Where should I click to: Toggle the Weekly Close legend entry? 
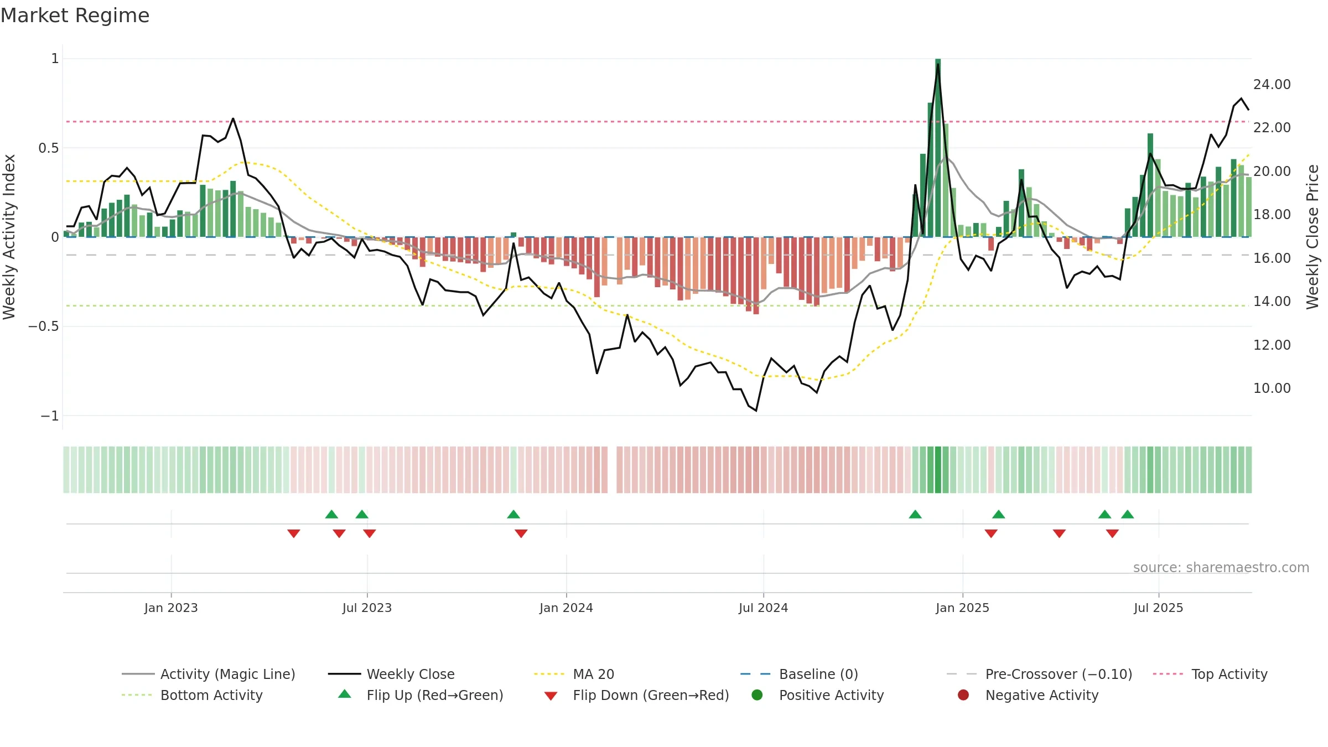(391, 674)
